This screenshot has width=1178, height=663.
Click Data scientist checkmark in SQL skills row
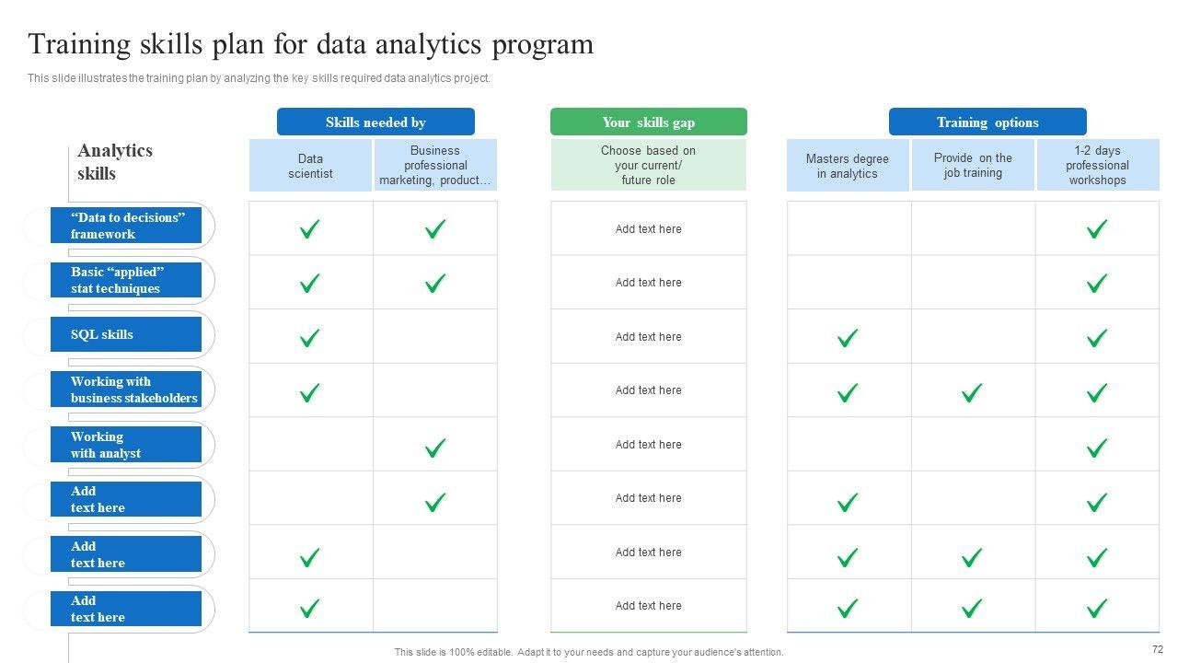tap(310, 338)
